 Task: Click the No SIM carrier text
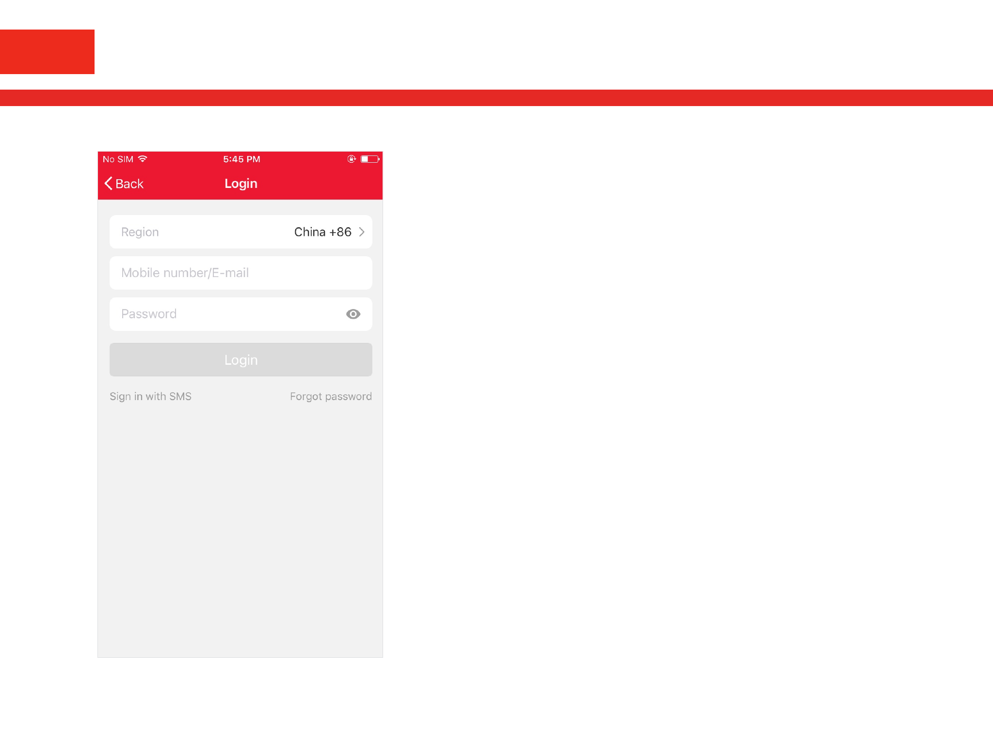tap(118, 159)
